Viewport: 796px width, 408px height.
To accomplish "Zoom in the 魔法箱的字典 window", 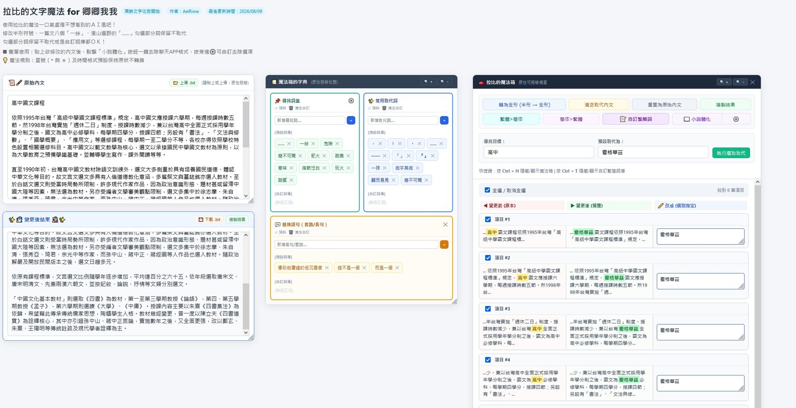I will click(428, 82).
